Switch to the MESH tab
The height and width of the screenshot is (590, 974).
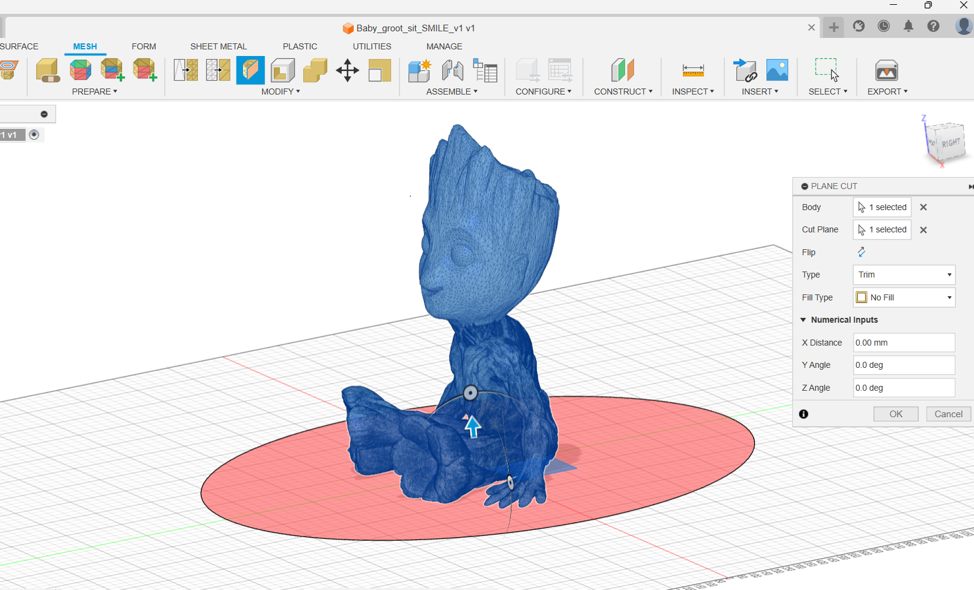85,46
